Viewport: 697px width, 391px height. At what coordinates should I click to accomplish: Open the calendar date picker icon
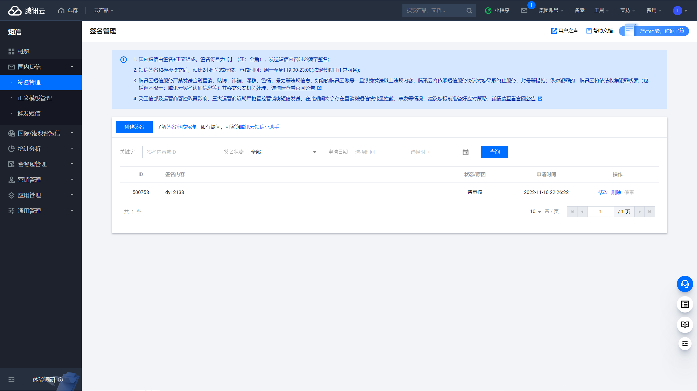click(466, 152)
